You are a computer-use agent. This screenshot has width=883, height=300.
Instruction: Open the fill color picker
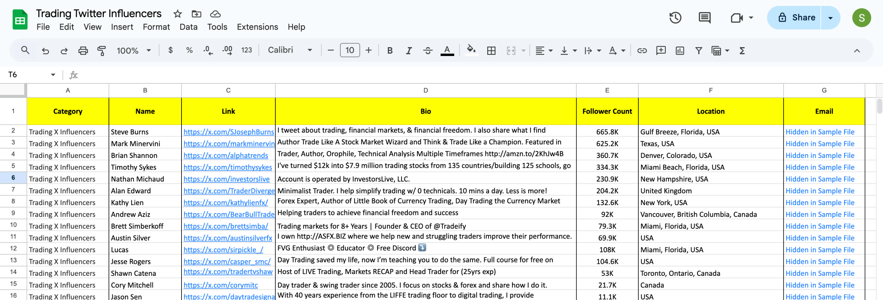(471, 50)
